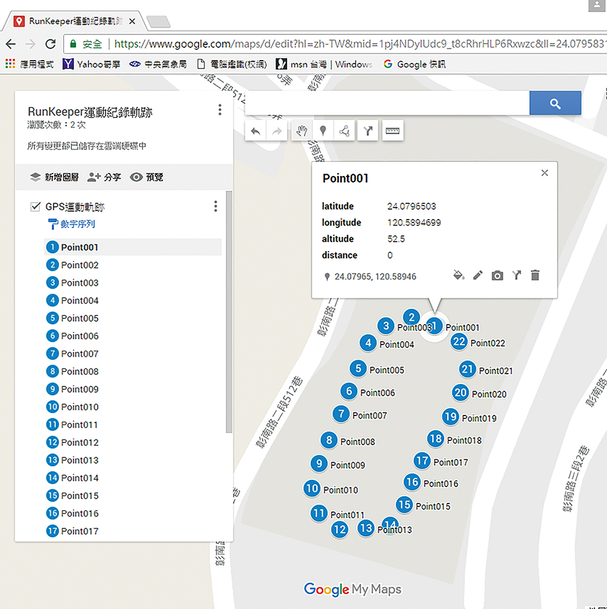Open the Yahoo奇摩 bookmark

(x=92, y=64)
